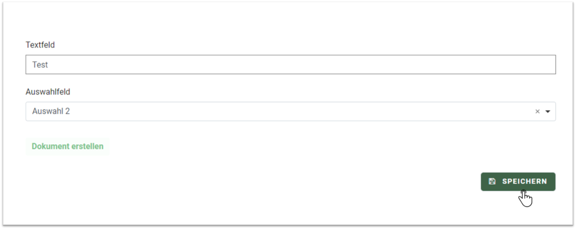Click the save disk symbol left of SPEICHERN

(x=492, y=181)
